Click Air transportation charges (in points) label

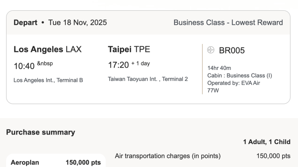coord(168,156)
